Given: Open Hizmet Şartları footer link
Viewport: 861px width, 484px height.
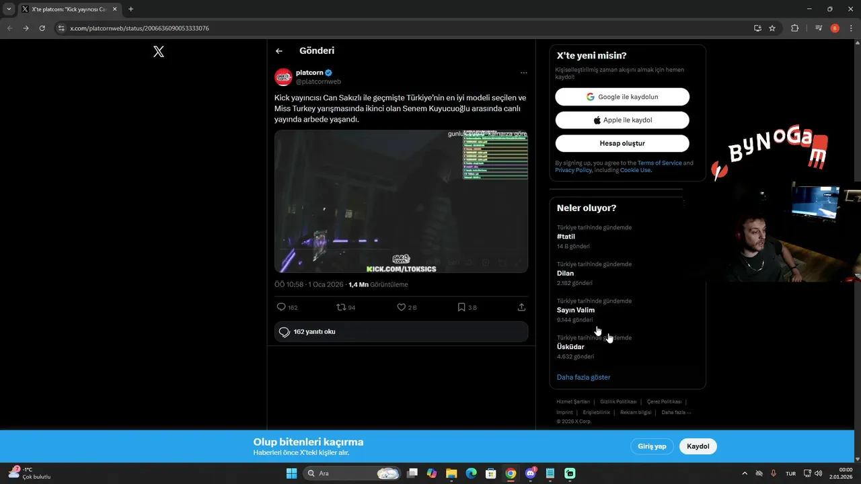Looking at the screenshot, I should pyautogui.click(x=573, y=401).
